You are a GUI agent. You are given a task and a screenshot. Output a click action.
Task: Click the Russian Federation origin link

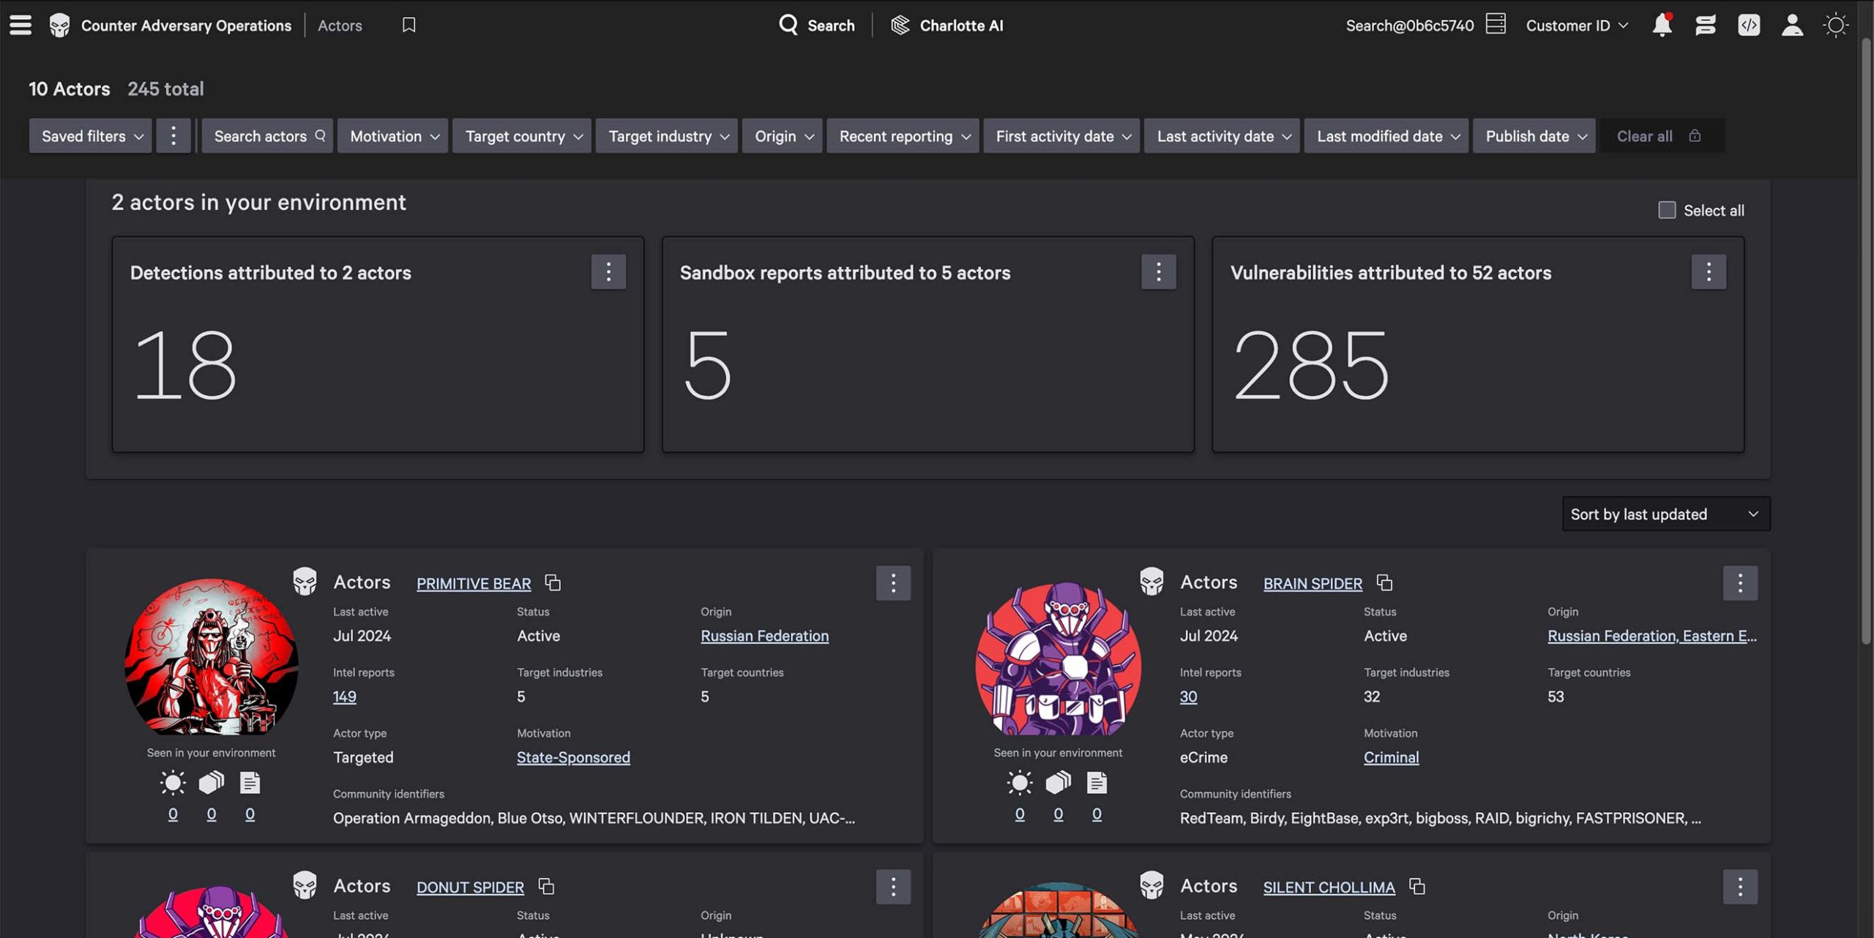coord(764,635)
